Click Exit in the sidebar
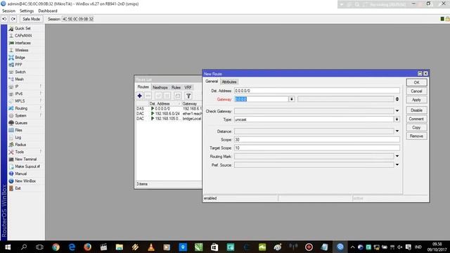Screen dimensions: 450x253 point(18,188)
